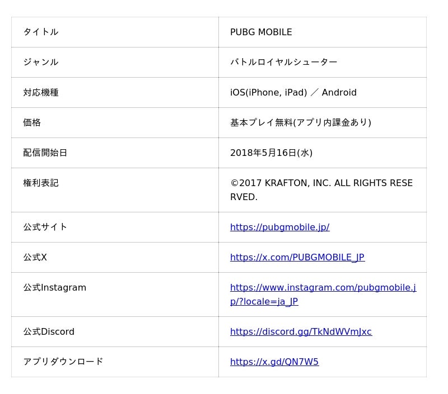
Task: Open the official Instagram pubgmobile.jp link
Action: [x=323, y=288]
